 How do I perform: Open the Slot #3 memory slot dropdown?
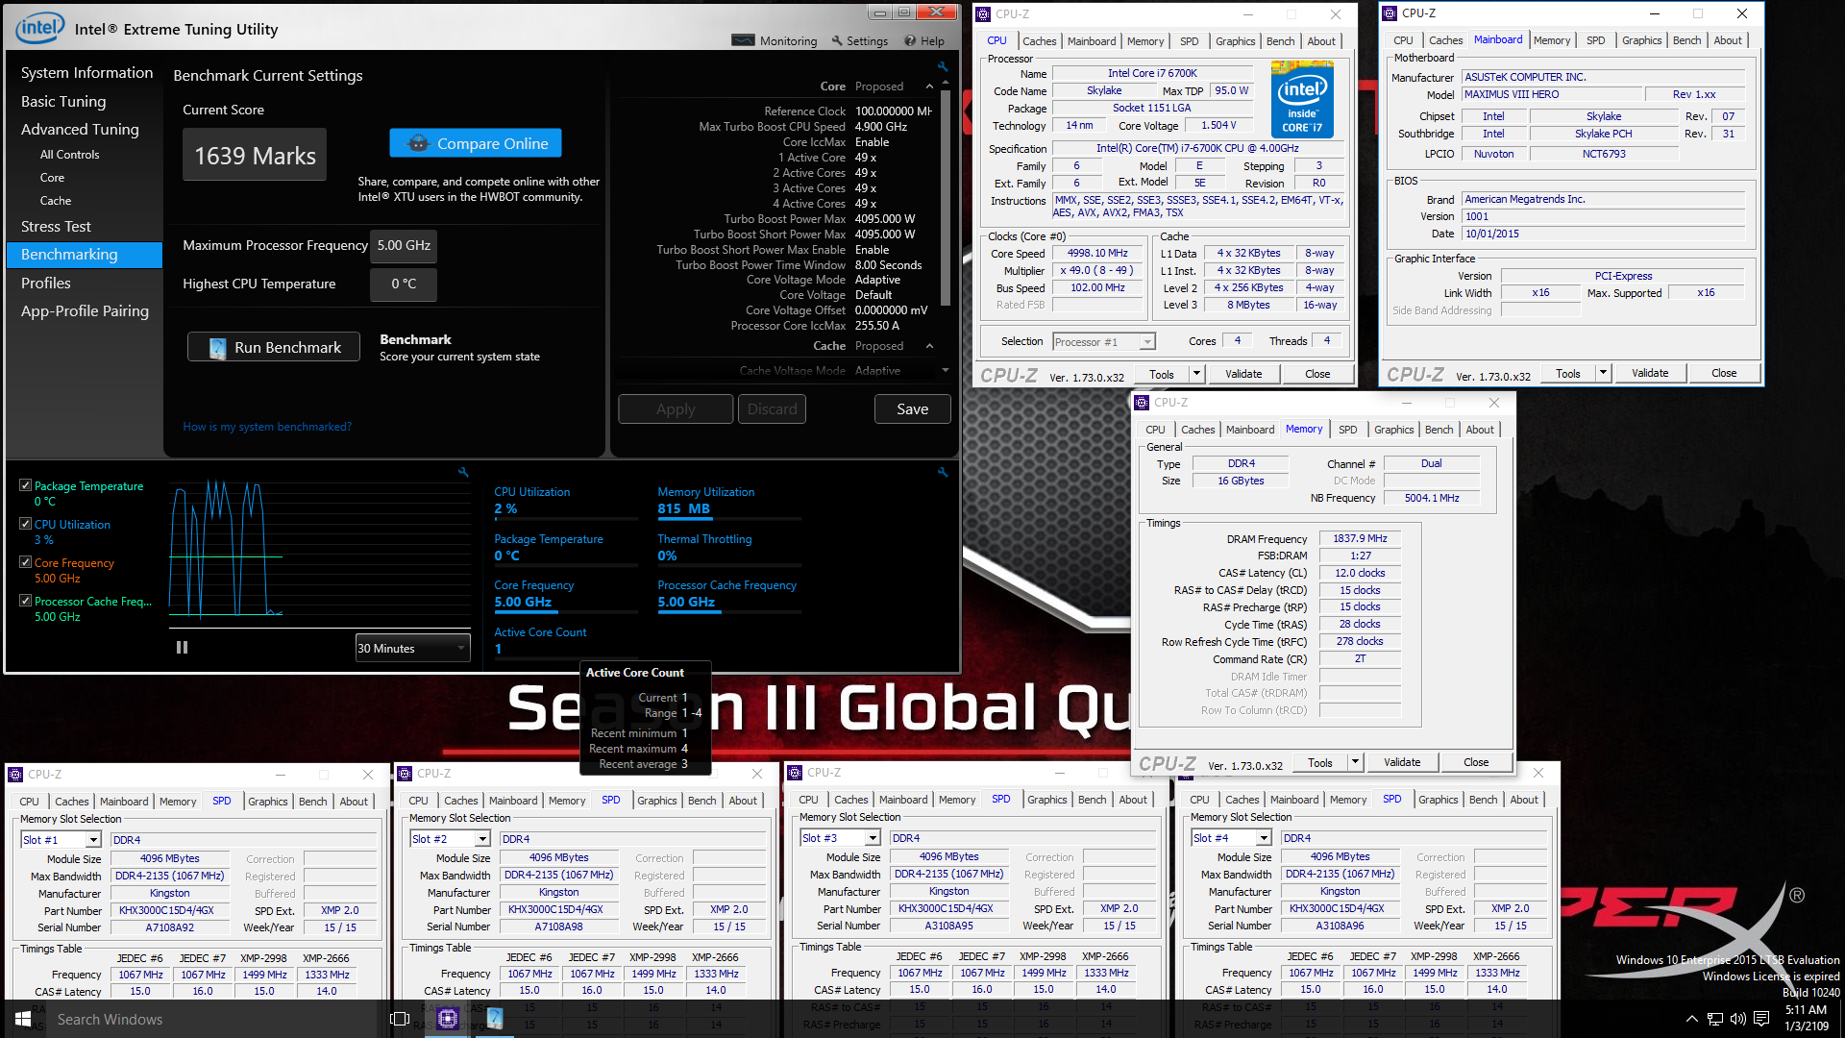point(841,838)
